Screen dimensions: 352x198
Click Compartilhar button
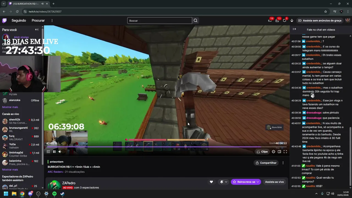tap(266, 163)
